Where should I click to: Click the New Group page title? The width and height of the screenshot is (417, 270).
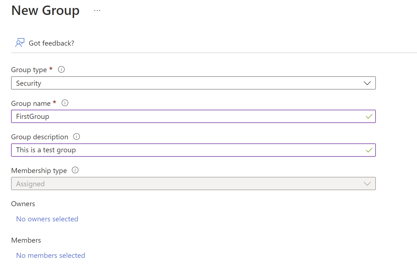point(46,11)
